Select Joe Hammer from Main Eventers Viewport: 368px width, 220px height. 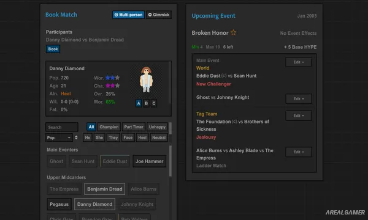tap(150, 161)
